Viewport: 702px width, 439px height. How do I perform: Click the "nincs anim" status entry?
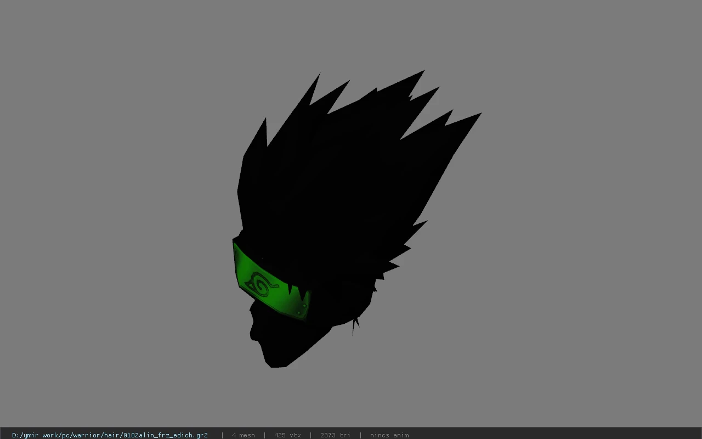coord(389,435)
